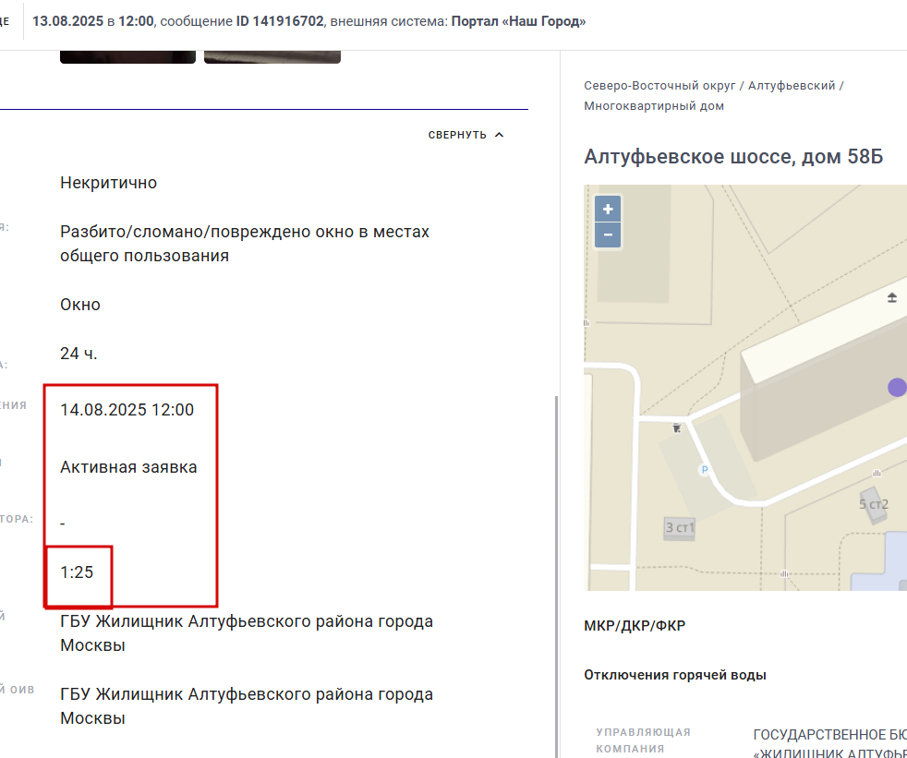Viewport: 907px width, 758px height.
Task: Click the waste bin icon on the map
Action: click(x=676, y=427)
